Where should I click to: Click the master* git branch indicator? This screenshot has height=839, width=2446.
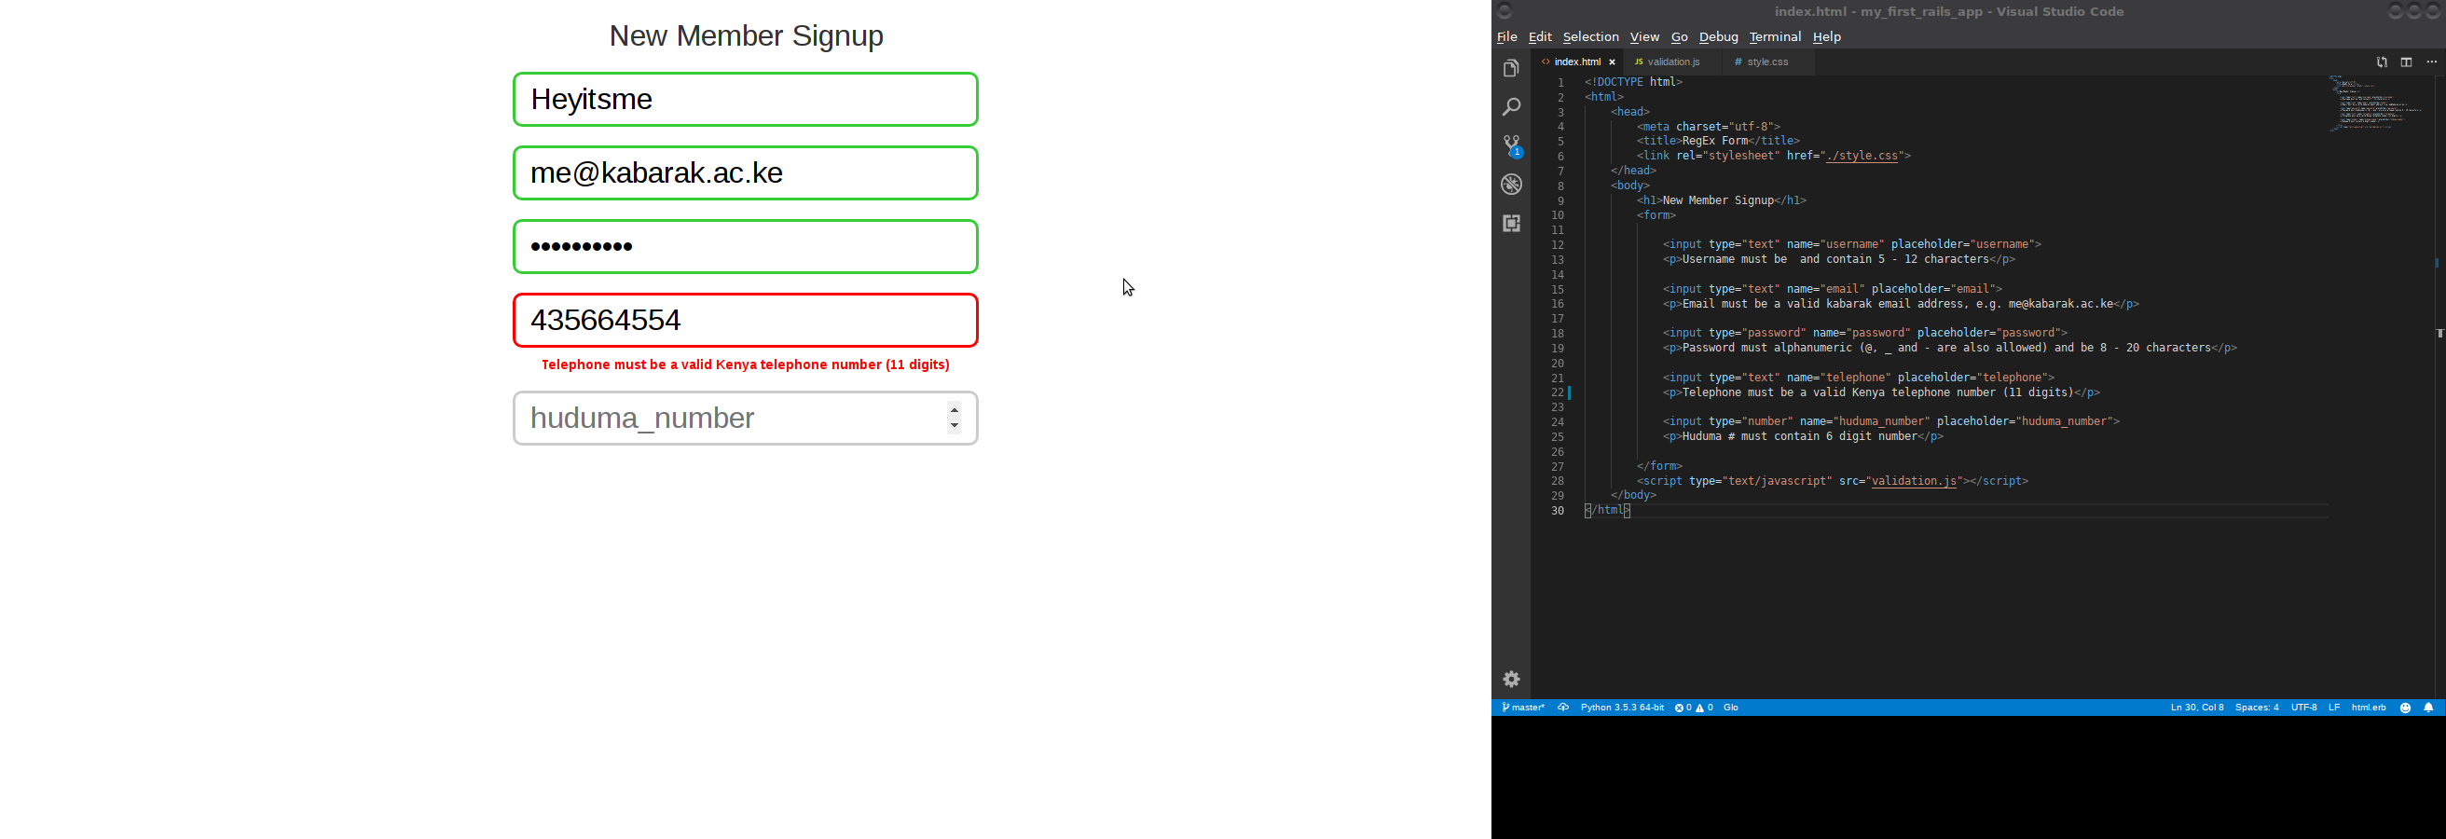tap(1523, 708)
